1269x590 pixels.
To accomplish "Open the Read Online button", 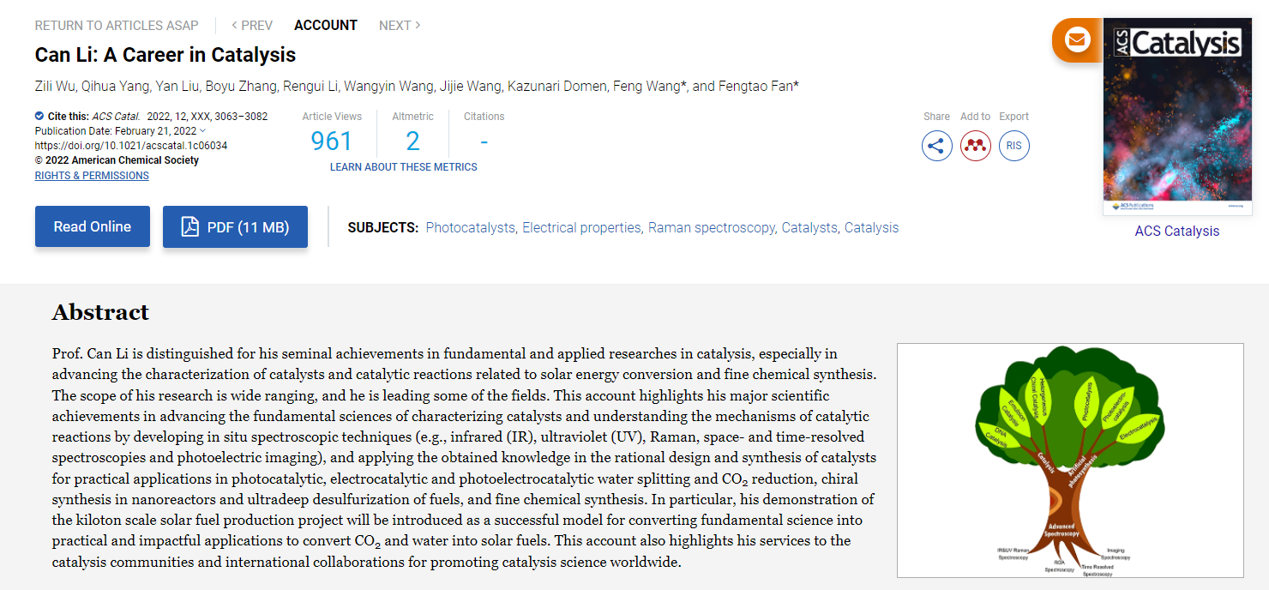I will [93, 227].
